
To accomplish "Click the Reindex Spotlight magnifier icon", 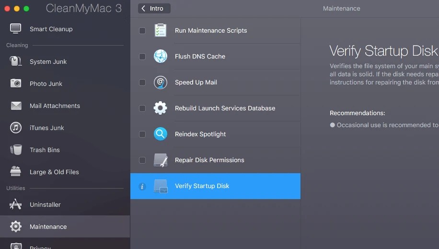I will (161, 134).
